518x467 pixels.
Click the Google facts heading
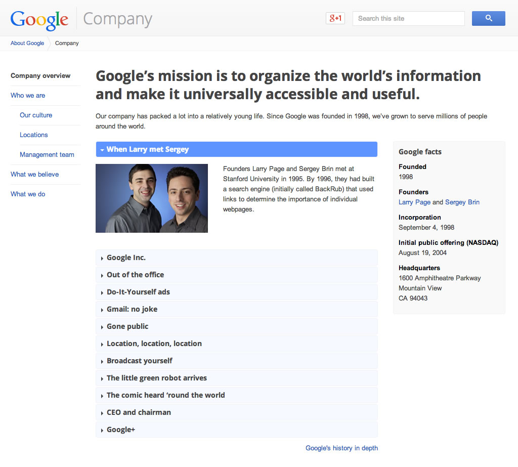click(420, 152)
